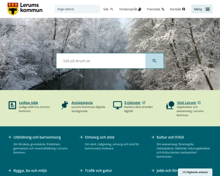This screenshot has width=220, height=176.
Task: Click description starting 'Om vård, rådgivning'
Action: (x=112, y=146)
